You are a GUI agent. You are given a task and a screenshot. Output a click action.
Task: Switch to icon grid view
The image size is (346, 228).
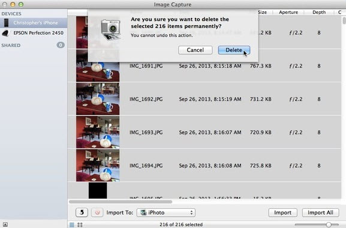pos(80,224)
